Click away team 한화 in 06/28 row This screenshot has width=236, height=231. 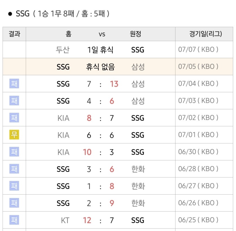point(138,169)
